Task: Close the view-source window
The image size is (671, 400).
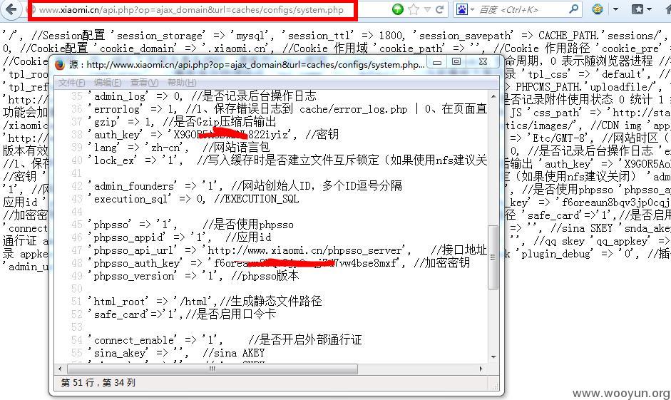Action: tap(483, 62)
